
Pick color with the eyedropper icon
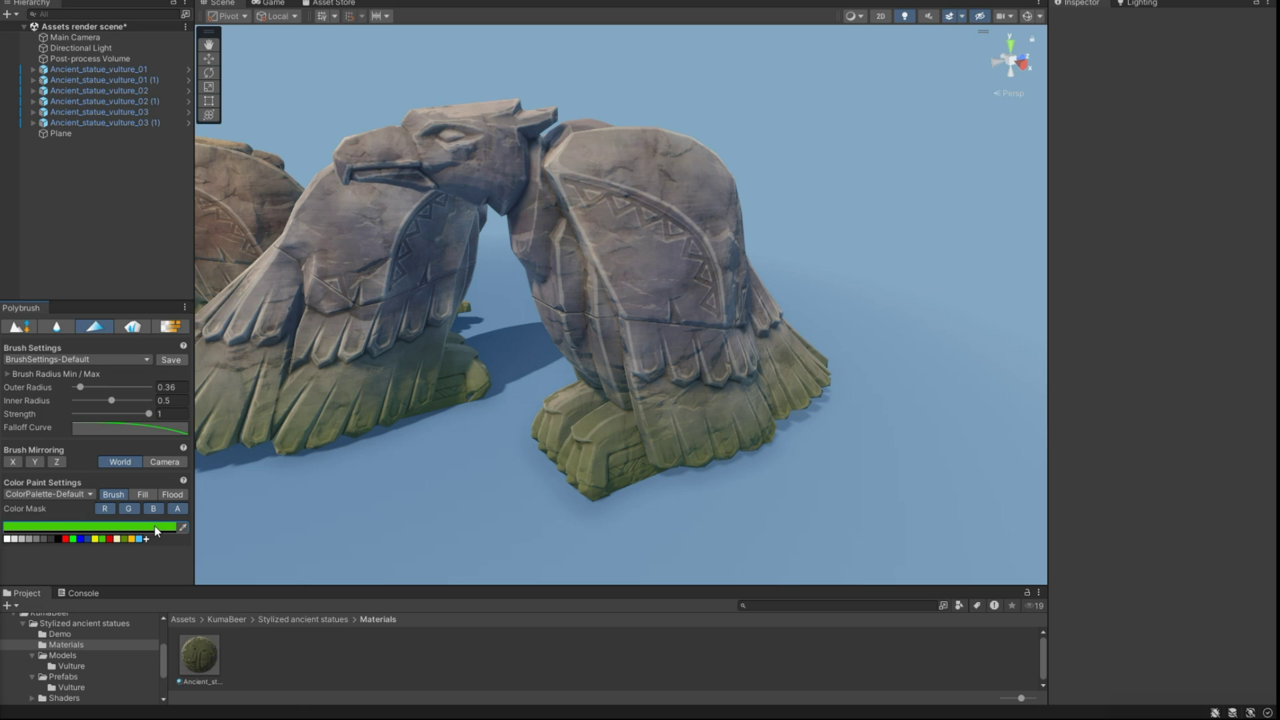pyautogui.click(x=183, y=527)
